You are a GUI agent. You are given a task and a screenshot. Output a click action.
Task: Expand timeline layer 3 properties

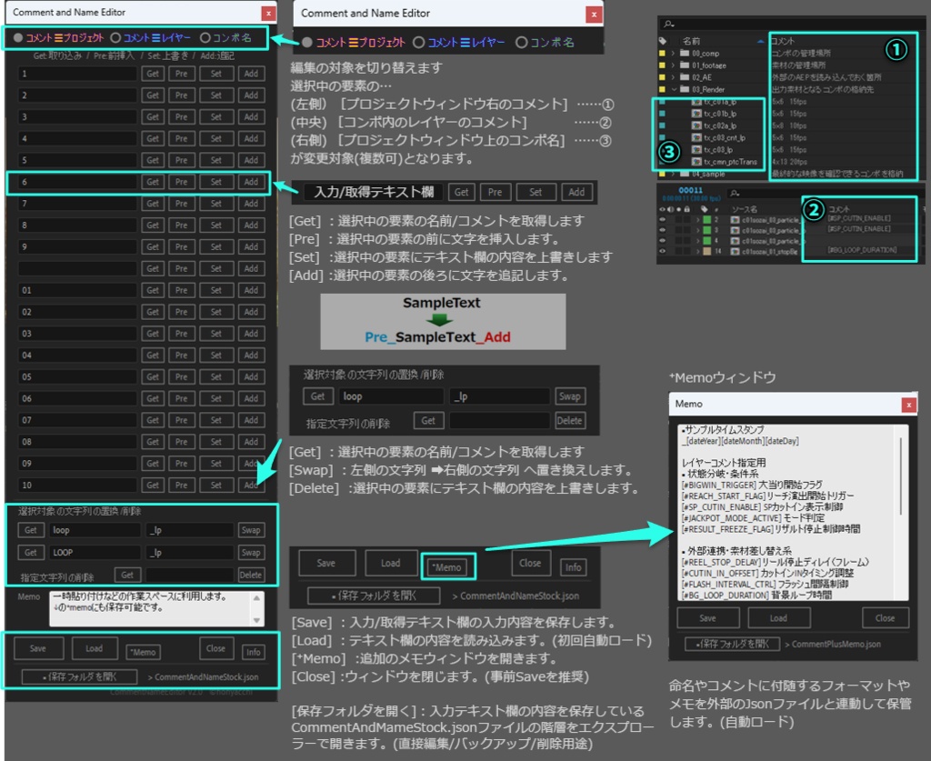[697, 230]
